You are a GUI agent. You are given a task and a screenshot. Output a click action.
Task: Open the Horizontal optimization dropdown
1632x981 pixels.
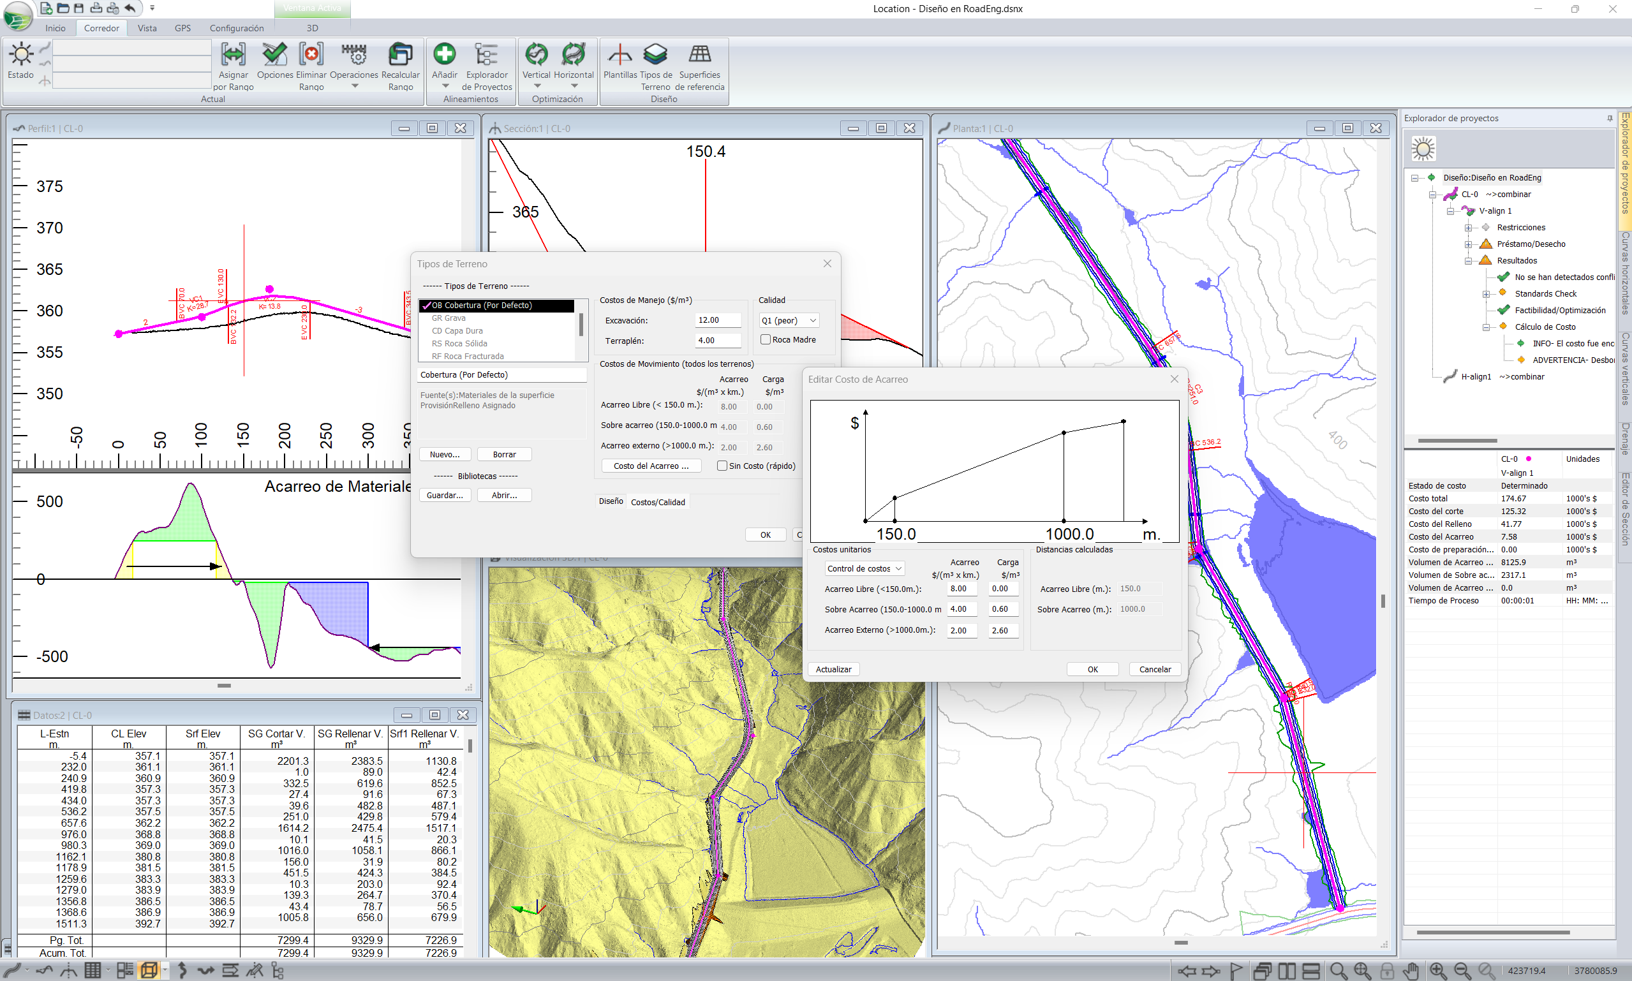pos(574,86)
